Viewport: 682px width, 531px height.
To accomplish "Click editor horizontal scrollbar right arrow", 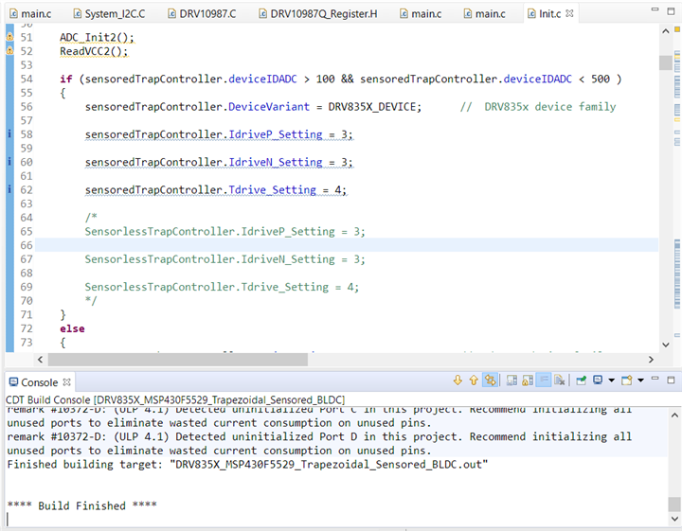I will pyautogui.click(x=651, y=360).
